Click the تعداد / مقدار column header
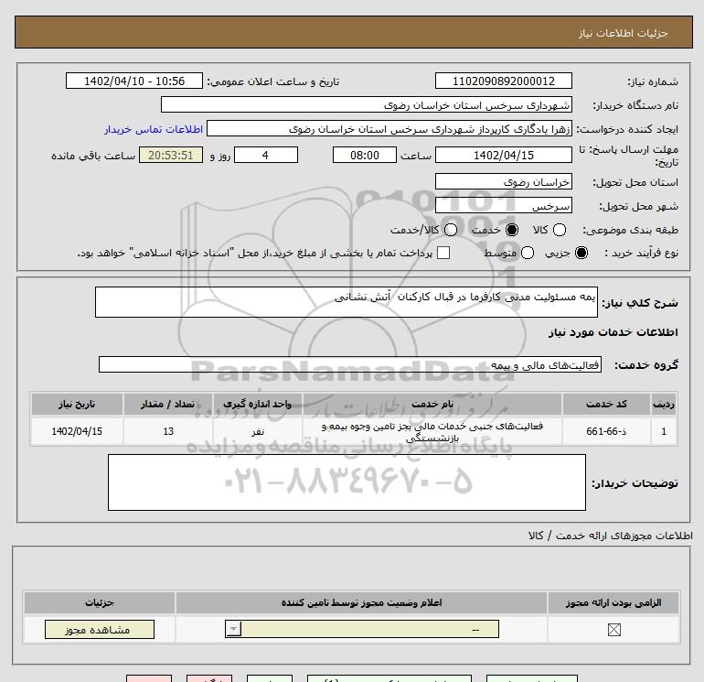704x682 pixels. point(168,404)
